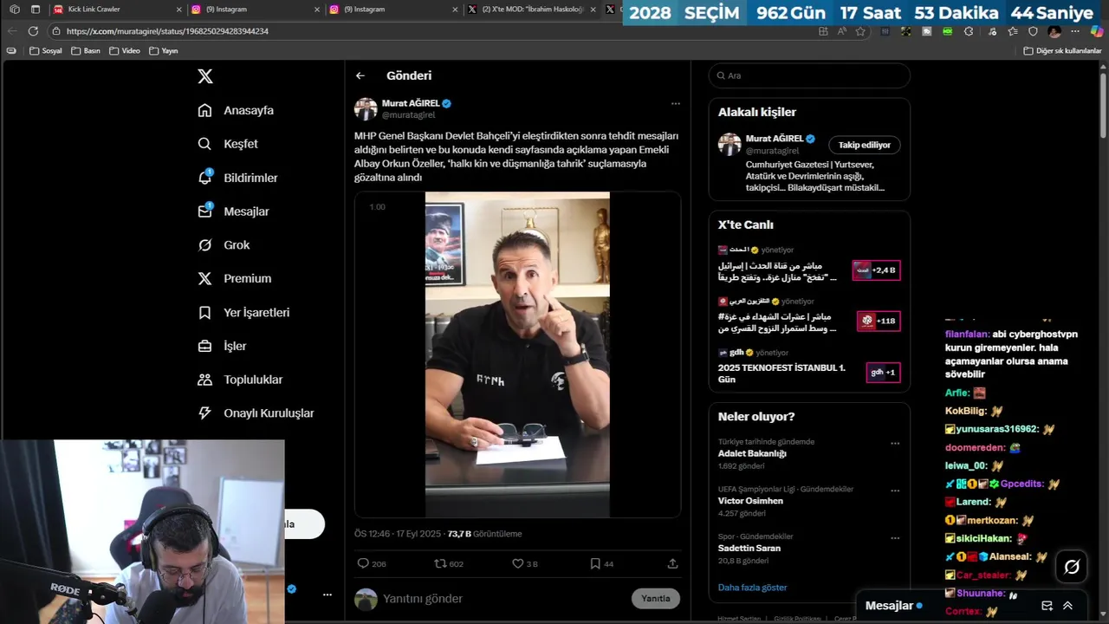Viewport: 1109px width, 624px height.
Task: Add page to favorites with the star icon
Action: [860, 31]
